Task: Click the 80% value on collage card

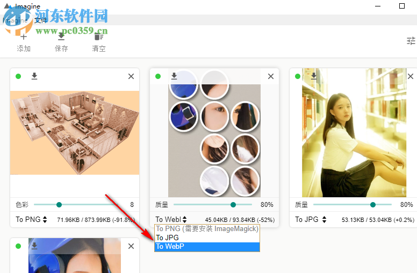Action: tap(267, 205)
